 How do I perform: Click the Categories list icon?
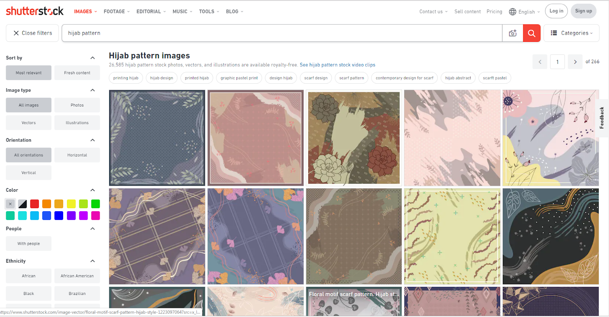tap(554, 33)
